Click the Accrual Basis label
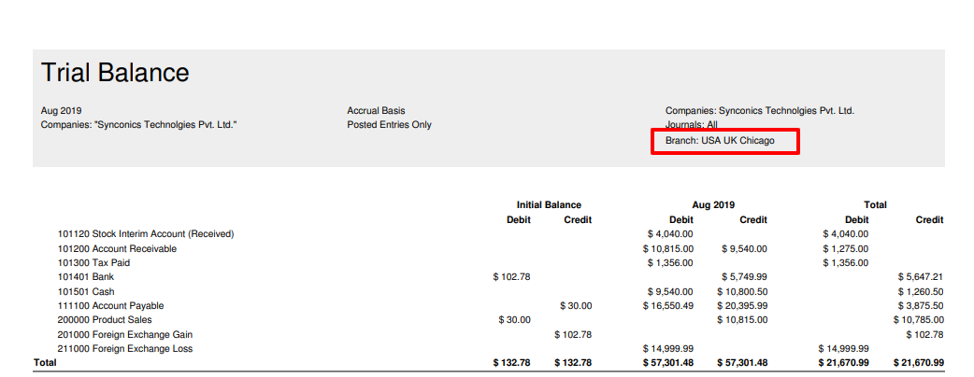This screenshot has height=377, width=974. click(x=376, y=111)
